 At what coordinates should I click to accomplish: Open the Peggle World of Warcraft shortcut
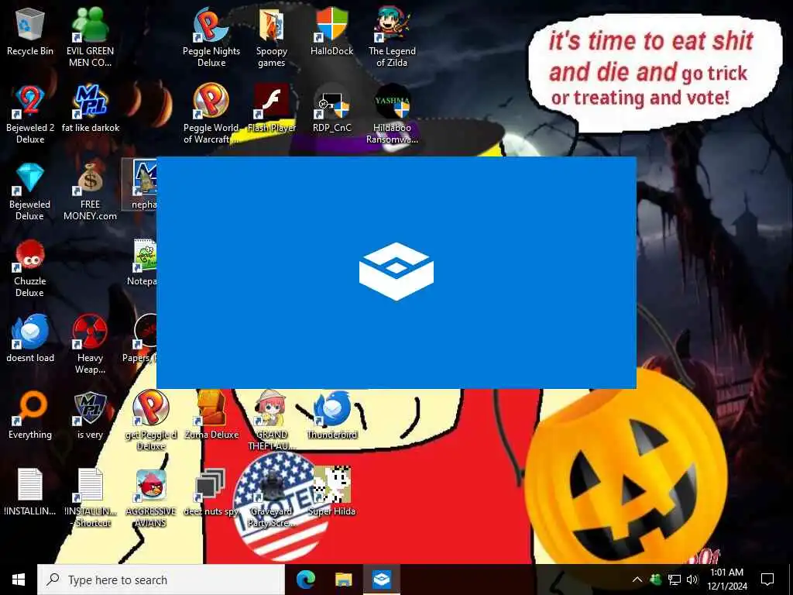pyautogui.click(x=211, y=115)
